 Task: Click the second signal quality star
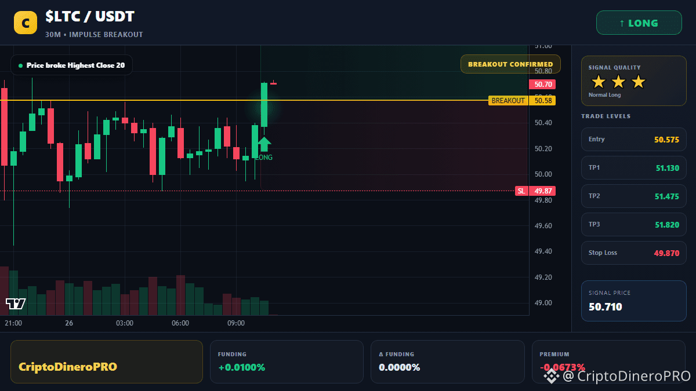tap(618, 82)
